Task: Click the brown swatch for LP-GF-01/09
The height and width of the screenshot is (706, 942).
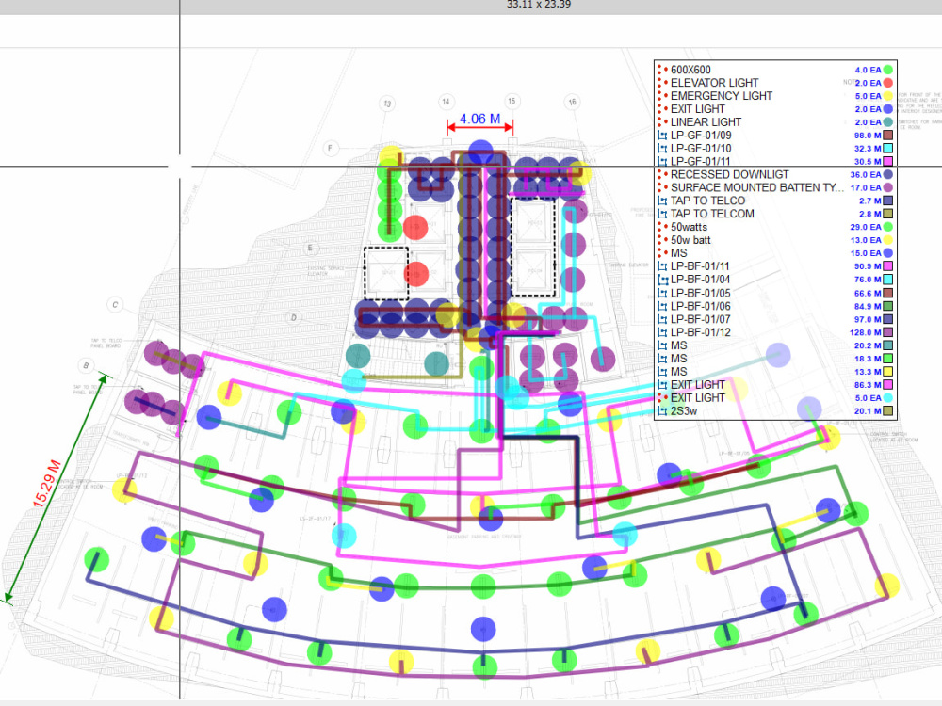Action: tap(887, 135)
